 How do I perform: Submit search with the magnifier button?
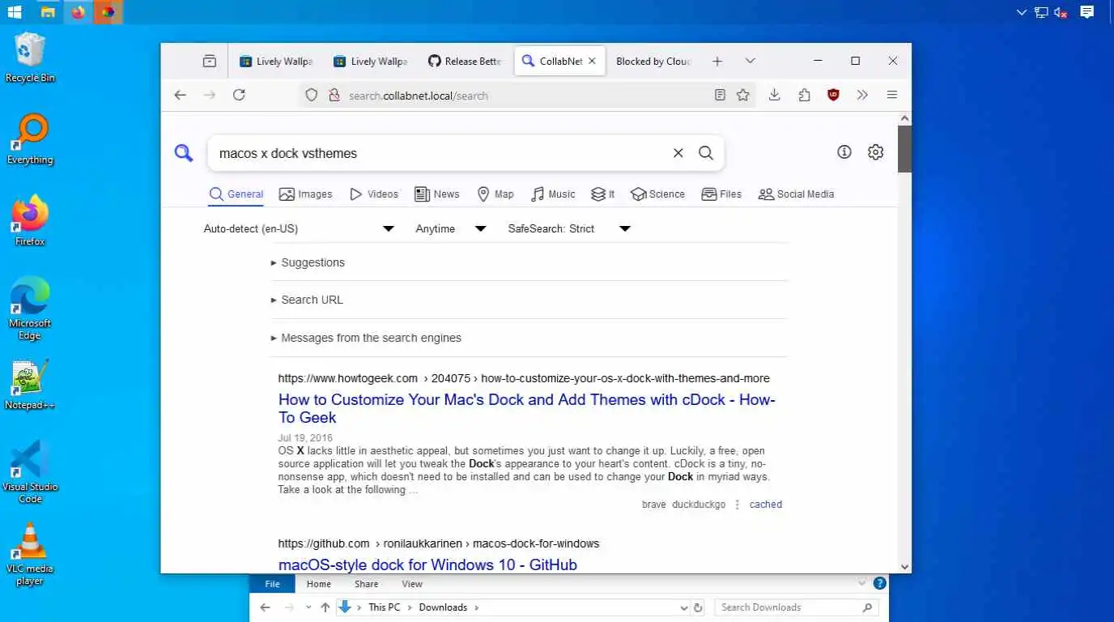pos(706,153)
